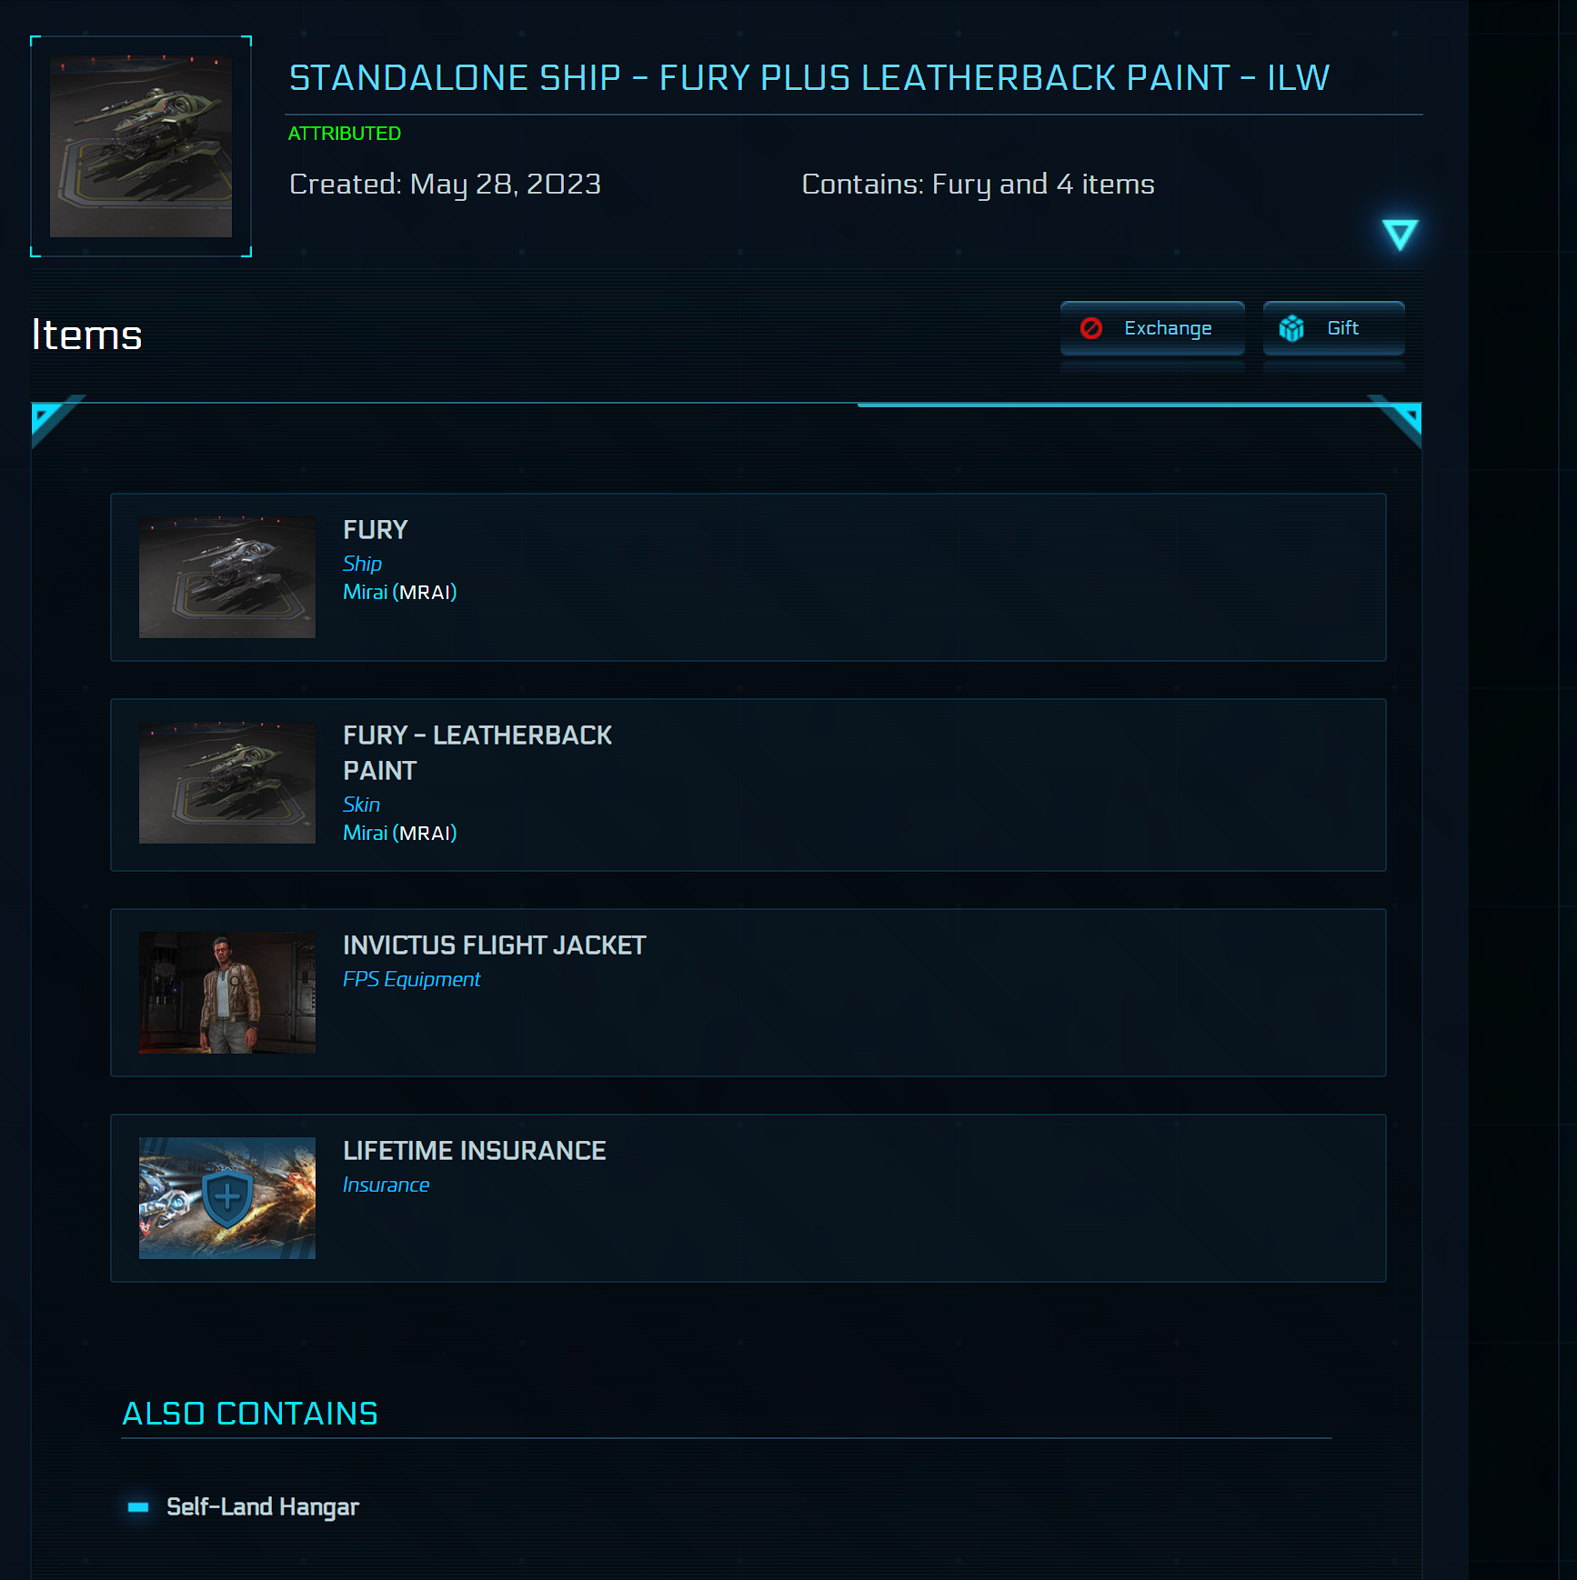The width and height of the screenshot is (1577, 1580).
Task: Click the red prohibited icon on Exchange
Action: [1091, 328]
